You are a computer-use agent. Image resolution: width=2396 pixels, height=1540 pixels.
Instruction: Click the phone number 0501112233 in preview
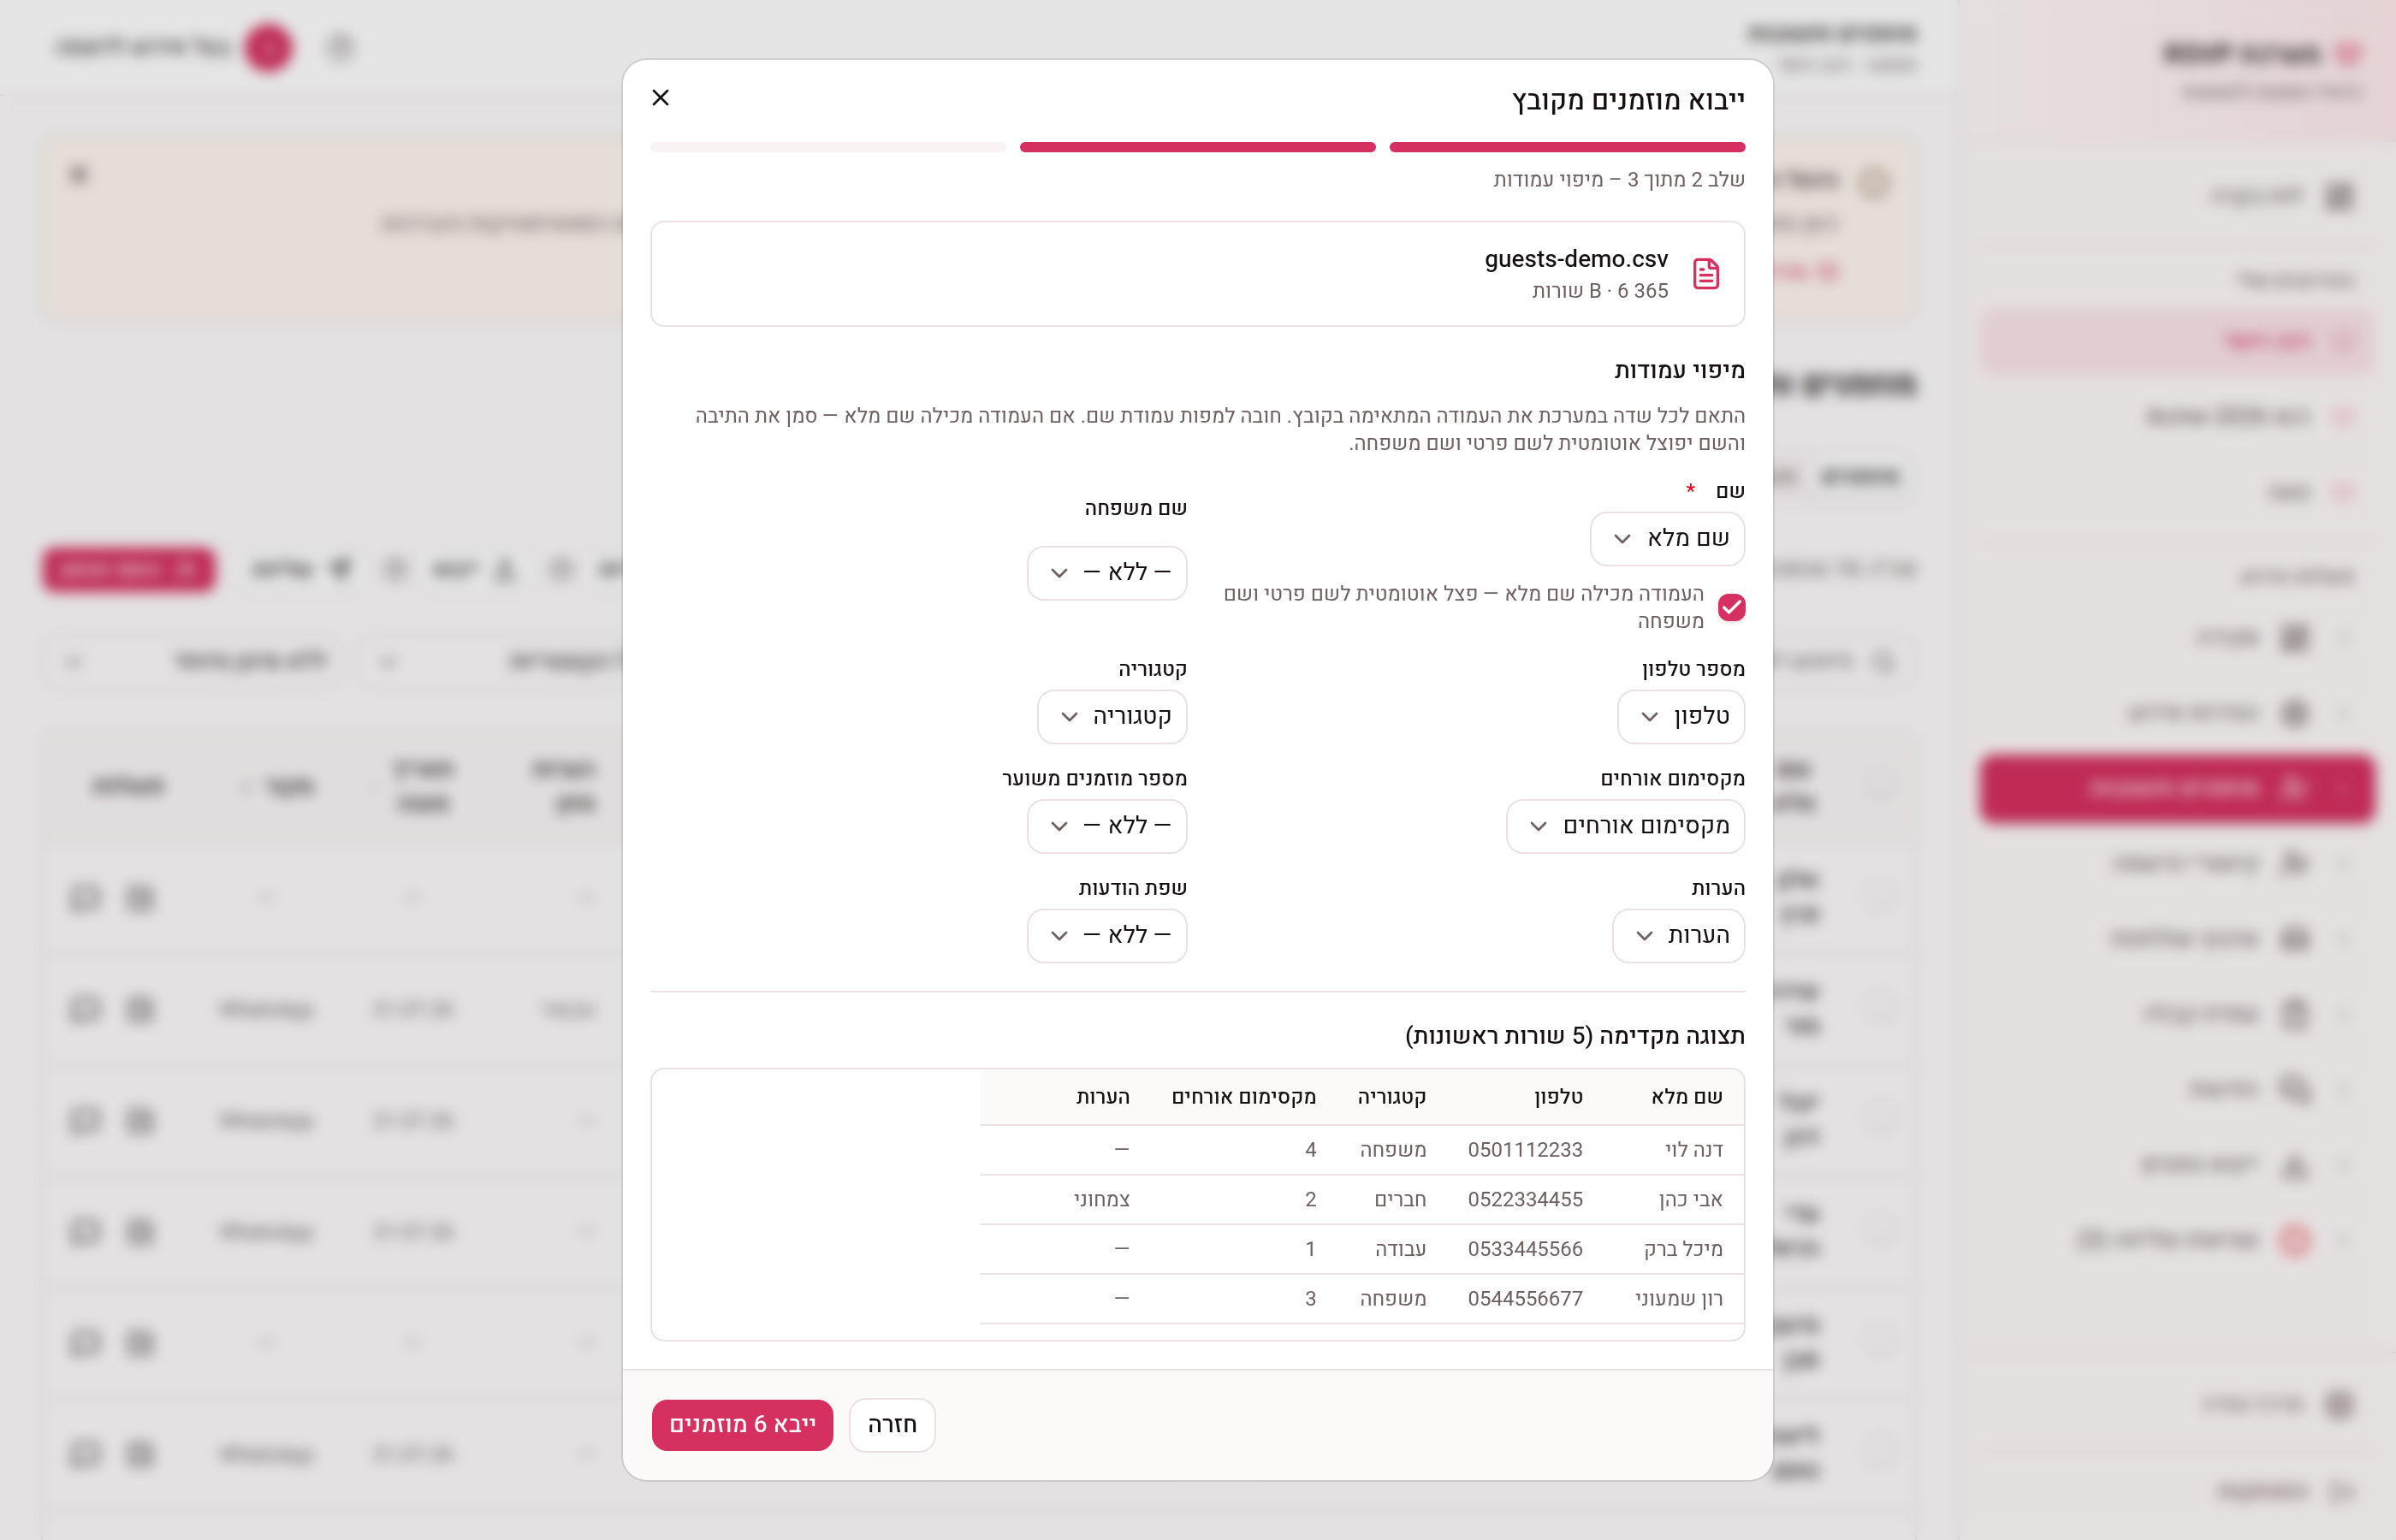[1525, 1149]
